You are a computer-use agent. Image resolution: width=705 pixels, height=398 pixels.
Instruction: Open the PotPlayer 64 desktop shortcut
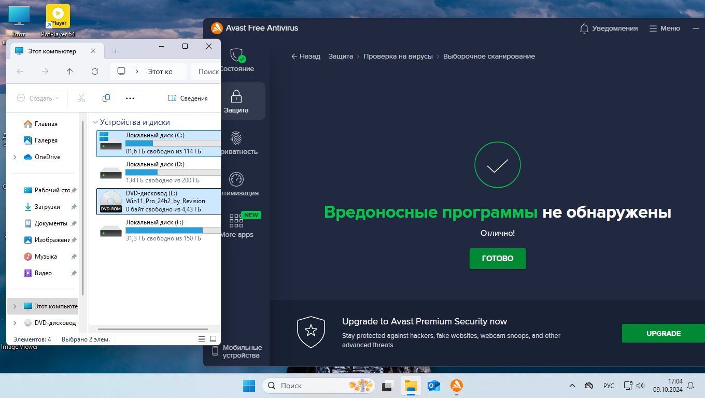click(x=58, y=21)
